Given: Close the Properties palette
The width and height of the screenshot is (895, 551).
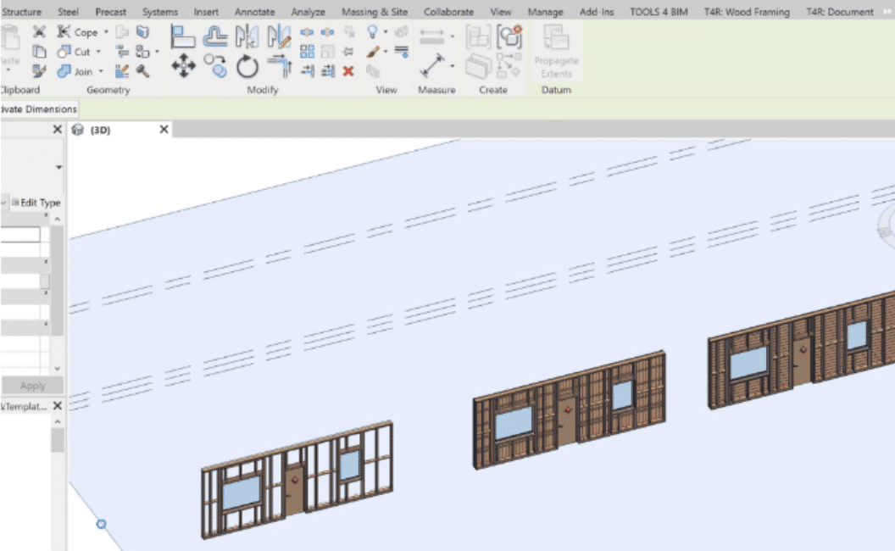Looking at the screenshot, I should (x=57, y=130).
